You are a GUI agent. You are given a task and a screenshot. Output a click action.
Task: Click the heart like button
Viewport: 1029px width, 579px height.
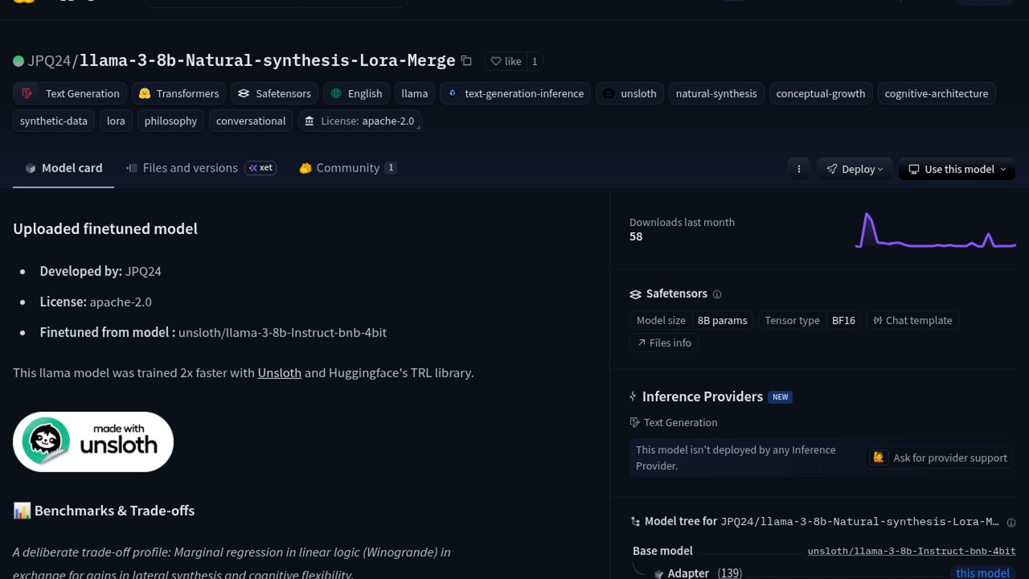tap(506, 61)
